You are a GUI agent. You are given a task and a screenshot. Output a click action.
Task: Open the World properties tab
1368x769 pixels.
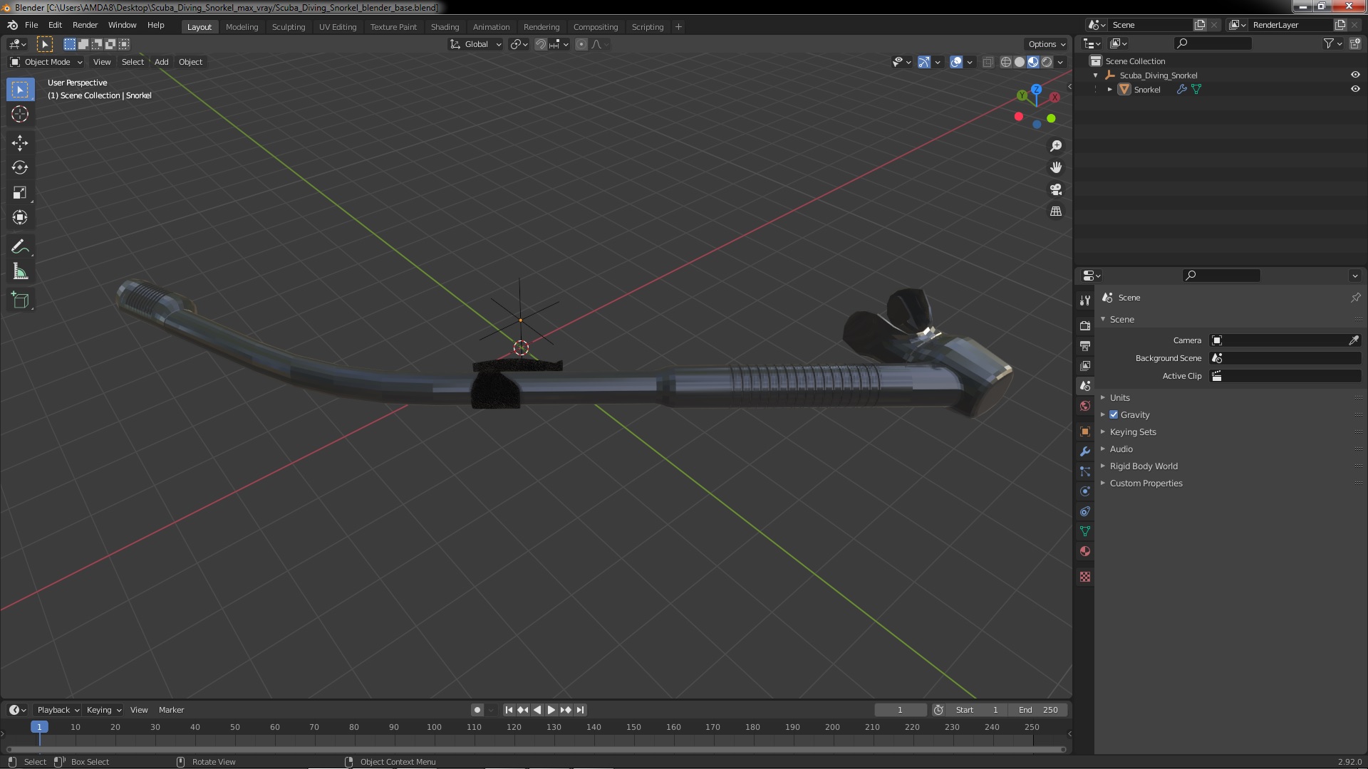[1085, 406]
